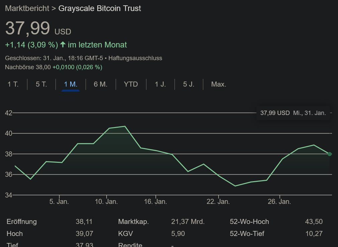The width and height of the screenshot is (338, 247).
Task: Click the USD currency label beside the price
Action: pyautogui.click(x=63, y=32)
